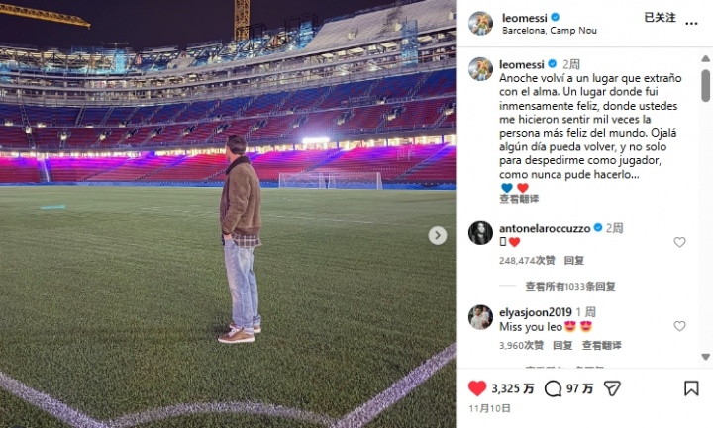The image size is (713, 428).
Task: Like antonelaroccuzzo's comment with heart icon
Action: [x=679, y=242]
